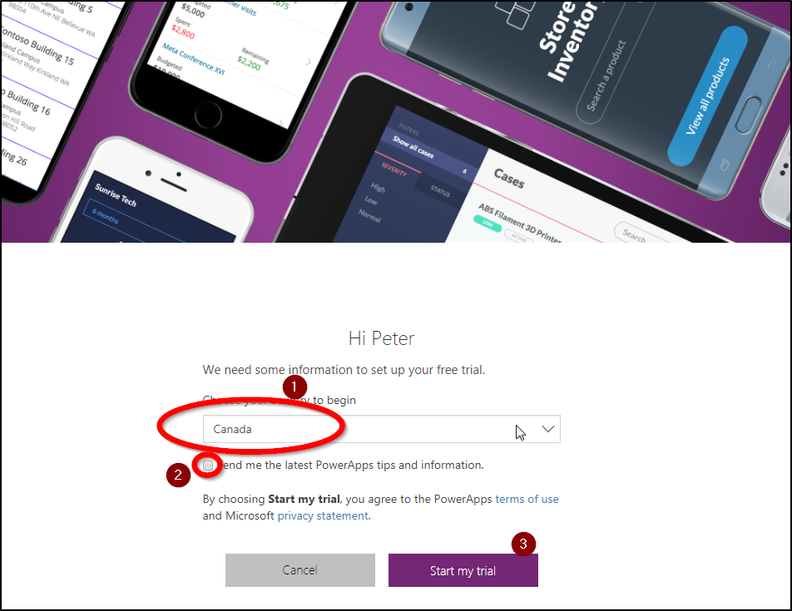The width and height of the screenshot is (792, 611).
Task: Select the Show all cases filter
Action: click(413, 147)
